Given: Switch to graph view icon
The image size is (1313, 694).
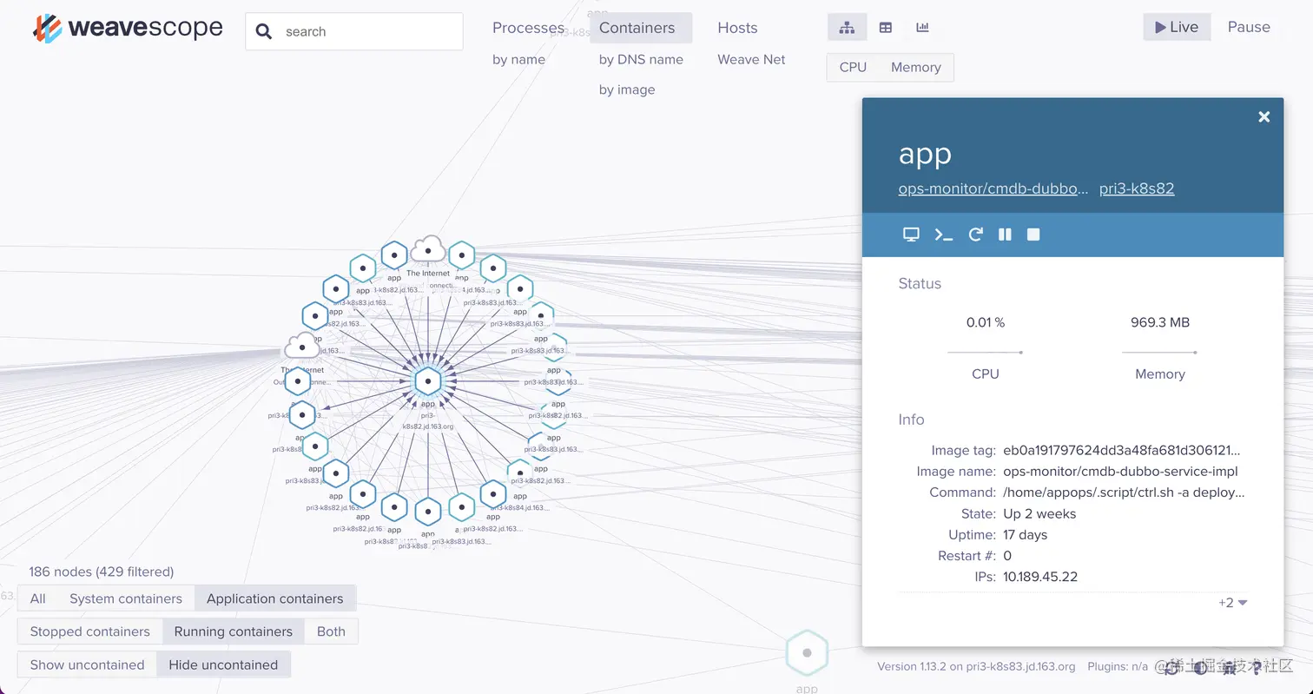Looking at the screenshot, I should pos(847,28).
